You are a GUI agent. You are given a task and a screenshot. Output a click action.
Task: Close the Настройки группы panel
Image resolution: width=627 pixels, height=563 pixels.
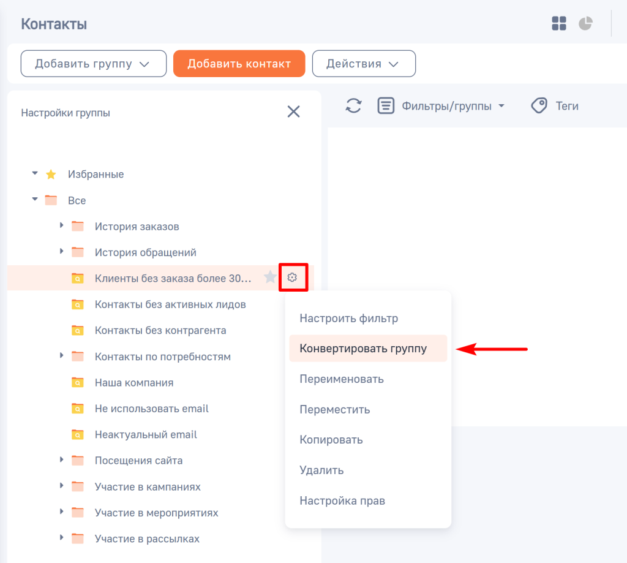[x=294, y=111]
